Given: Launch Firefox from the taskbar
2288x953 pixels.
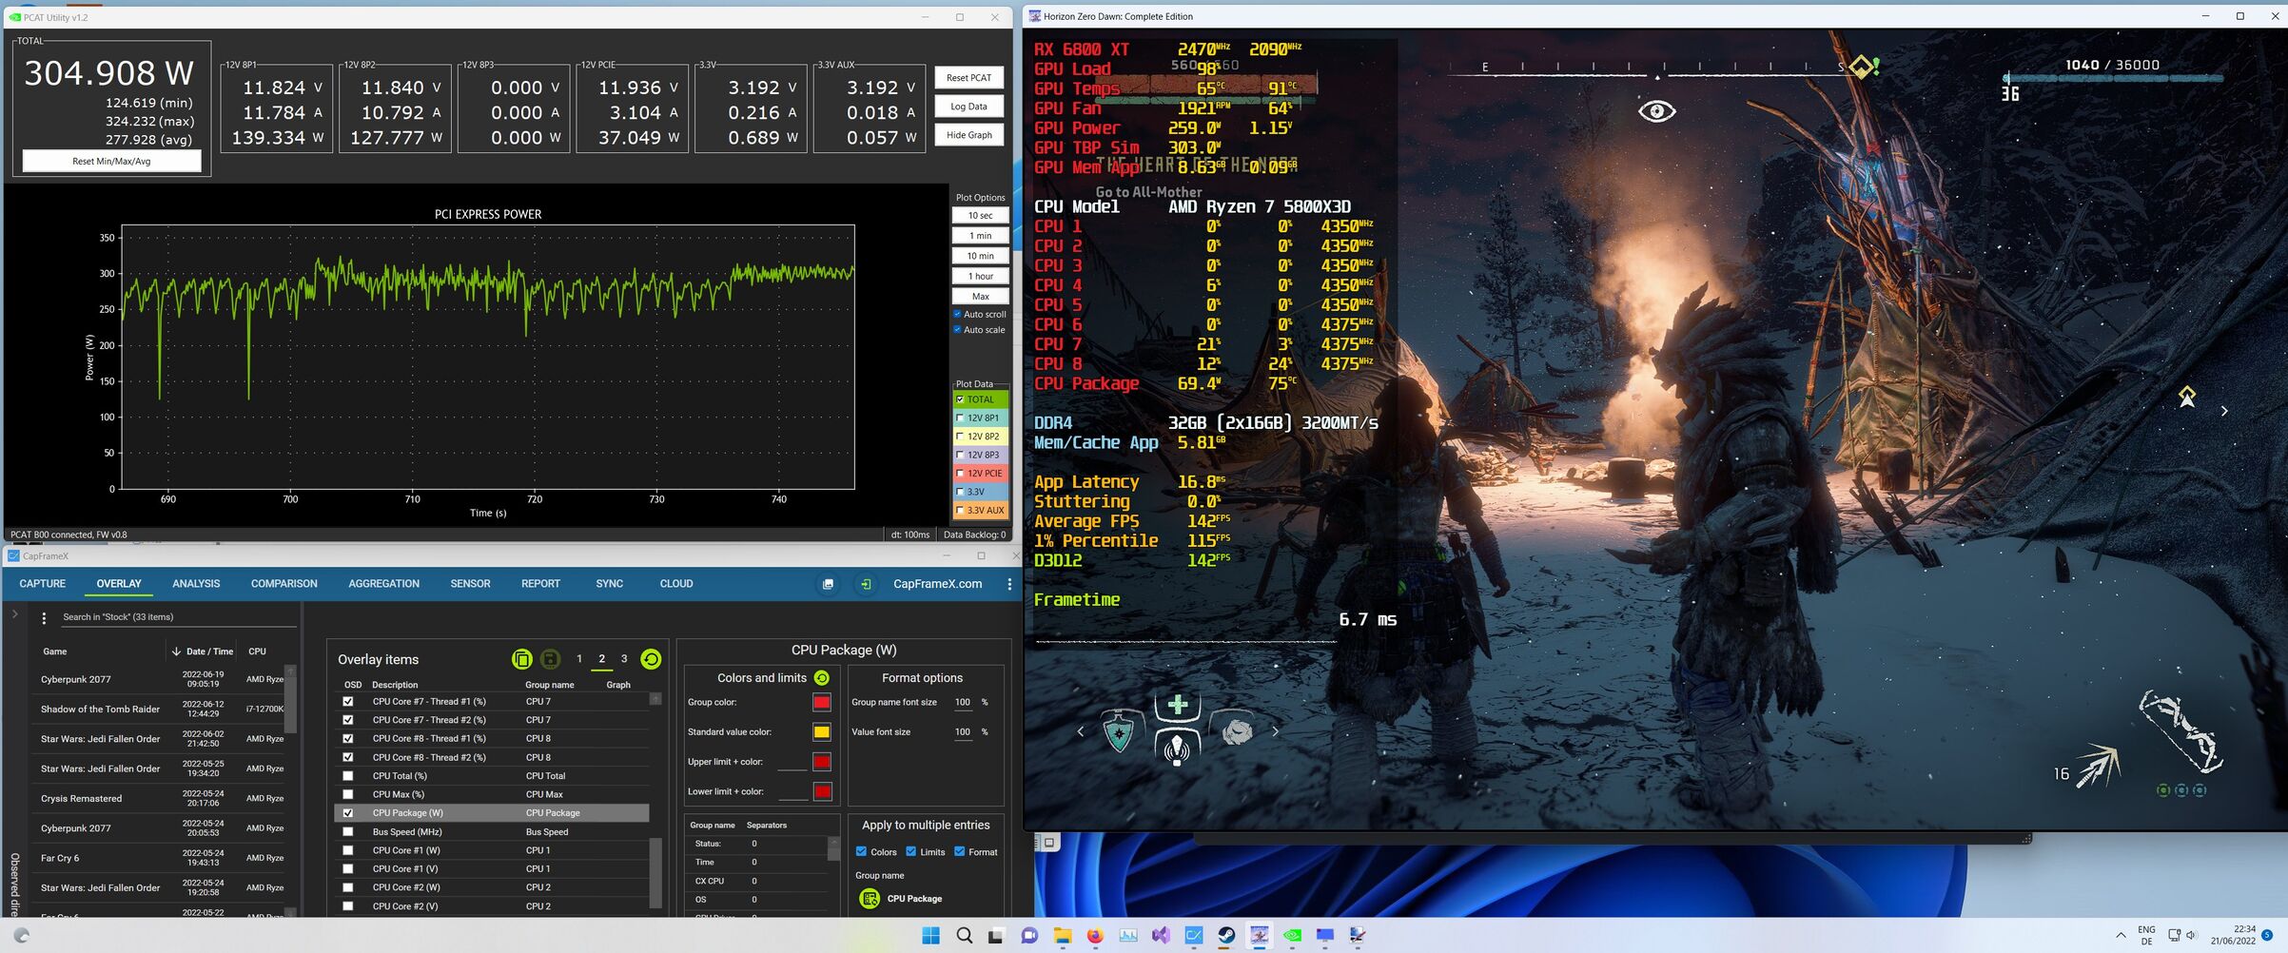Looking at the screenshot, I should pyautogui.click(x=1095, y=936).
